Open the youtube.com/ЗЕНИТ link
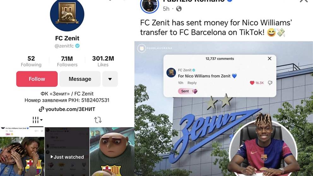The height and width of the screenshot is (176, 313). [x=70, y=109]
